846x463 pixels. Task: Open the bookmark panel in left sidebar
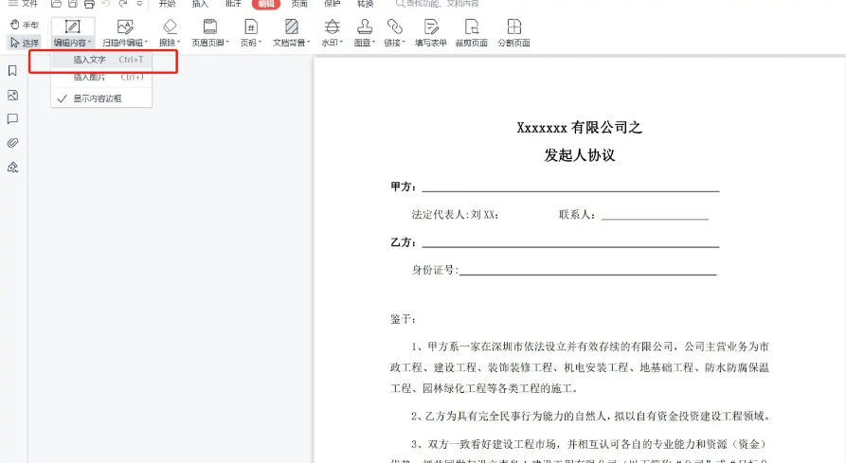(x=13, y=71)
